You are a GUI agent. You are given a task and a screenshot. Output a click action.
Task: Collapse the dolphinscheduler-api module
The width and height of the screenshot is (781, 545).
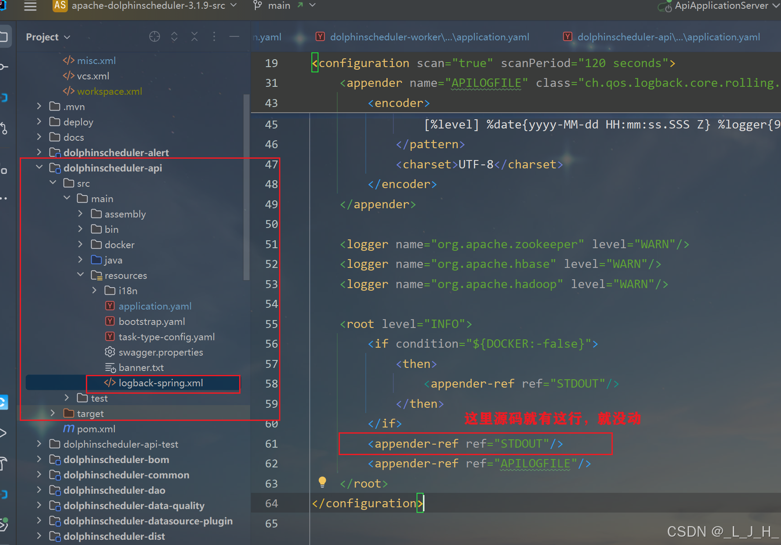click(39, 167)
